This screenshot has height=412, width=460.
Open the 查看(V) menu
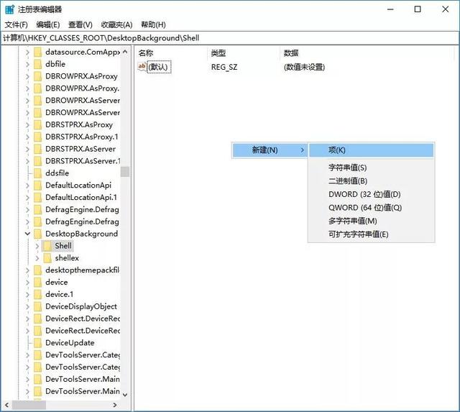coord(80,24)
